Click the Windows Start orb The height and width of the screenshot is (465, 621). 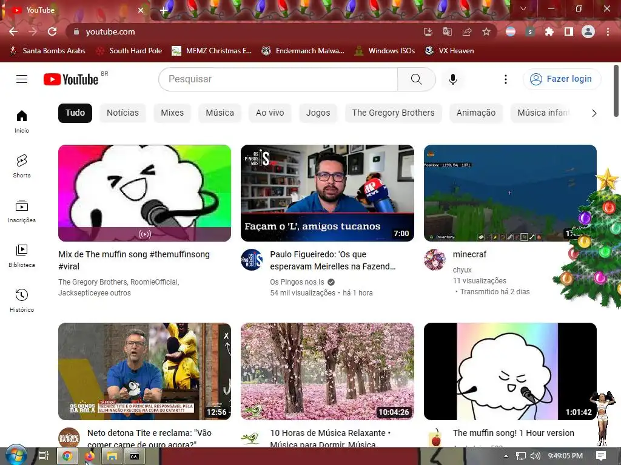[16, 455]
